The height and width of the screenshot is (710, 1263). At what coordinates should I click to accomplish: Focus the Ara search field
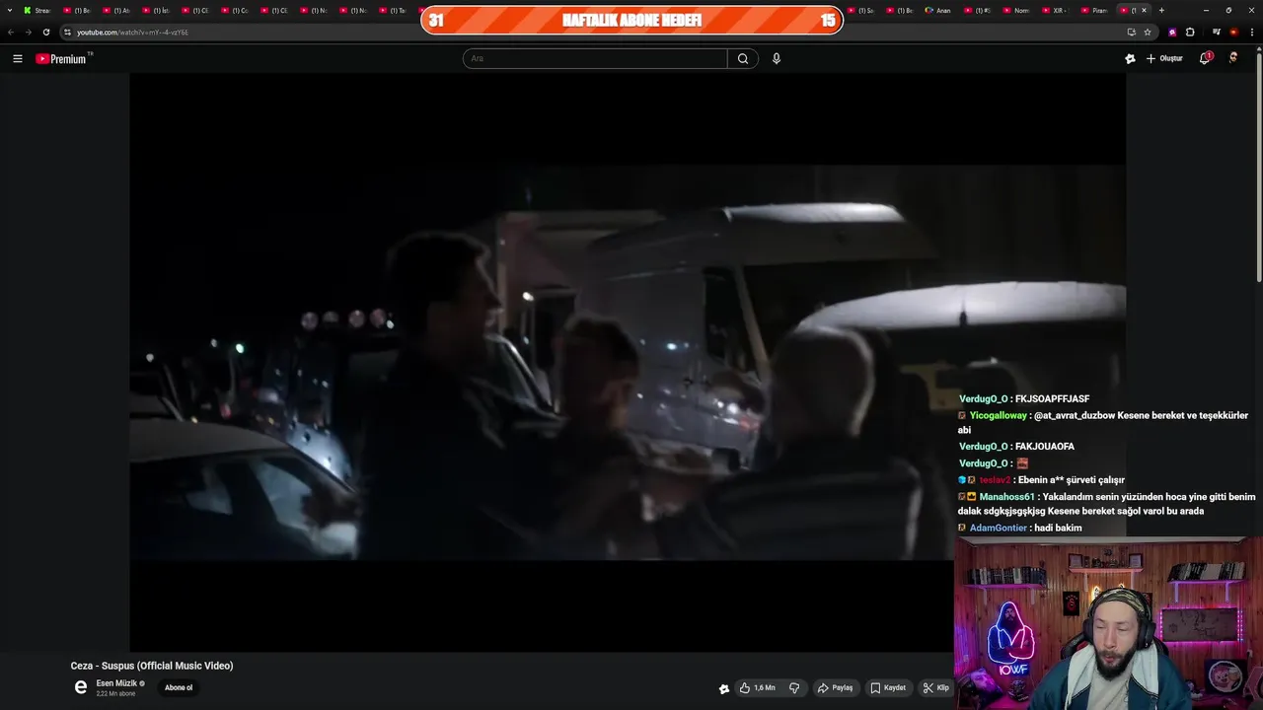pyautogui.click(x=595, y=59)
